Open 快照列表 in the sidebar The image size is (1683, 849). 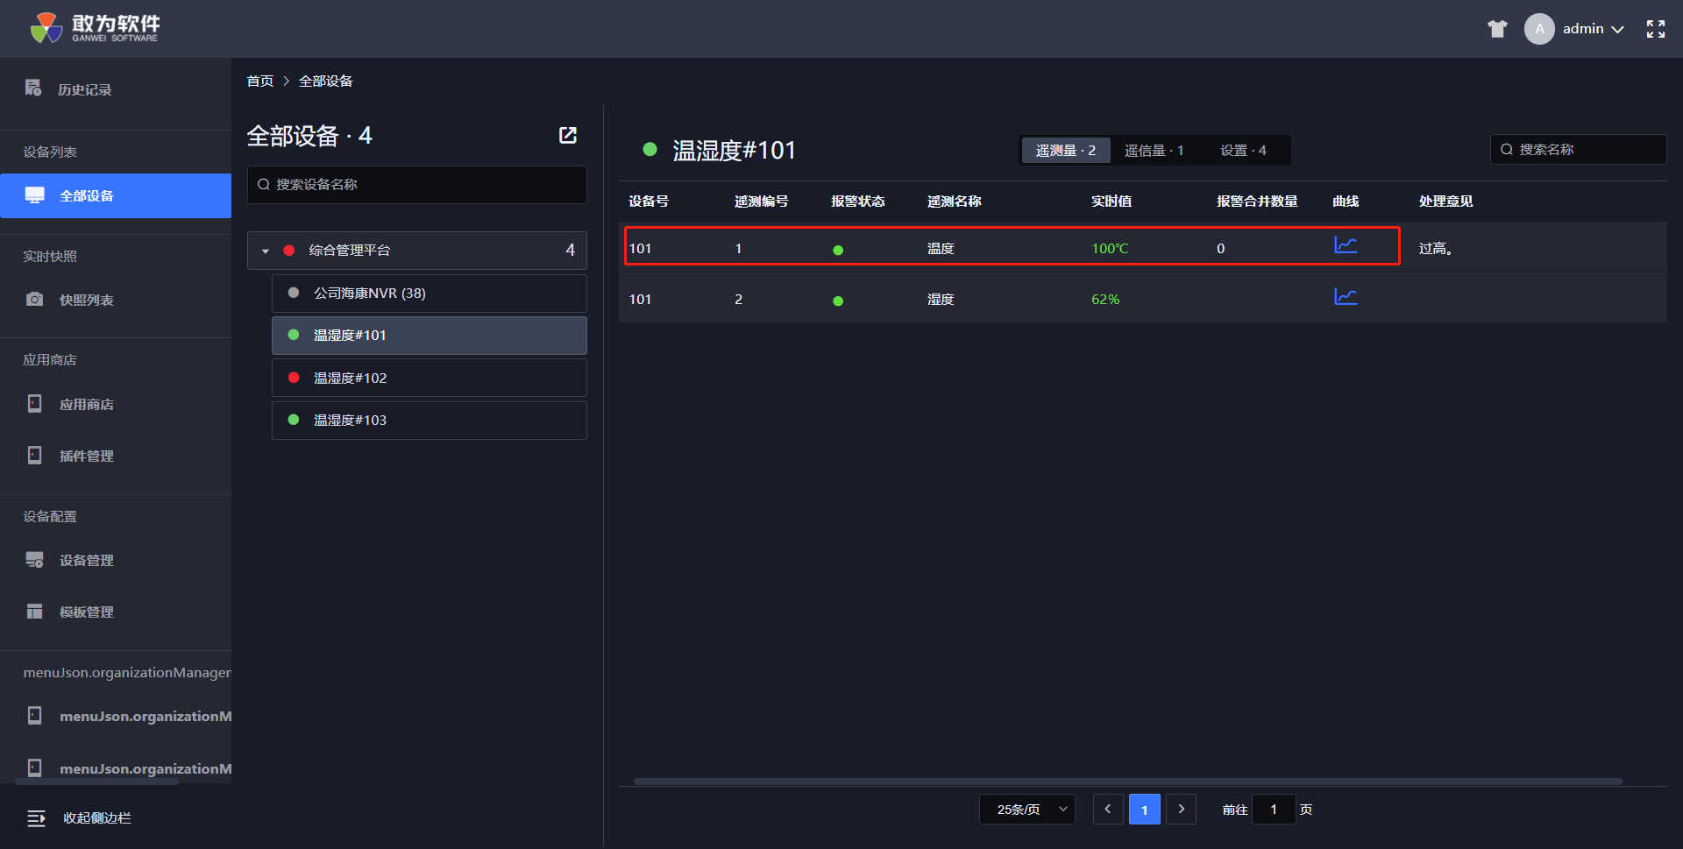tap(116, 300)
